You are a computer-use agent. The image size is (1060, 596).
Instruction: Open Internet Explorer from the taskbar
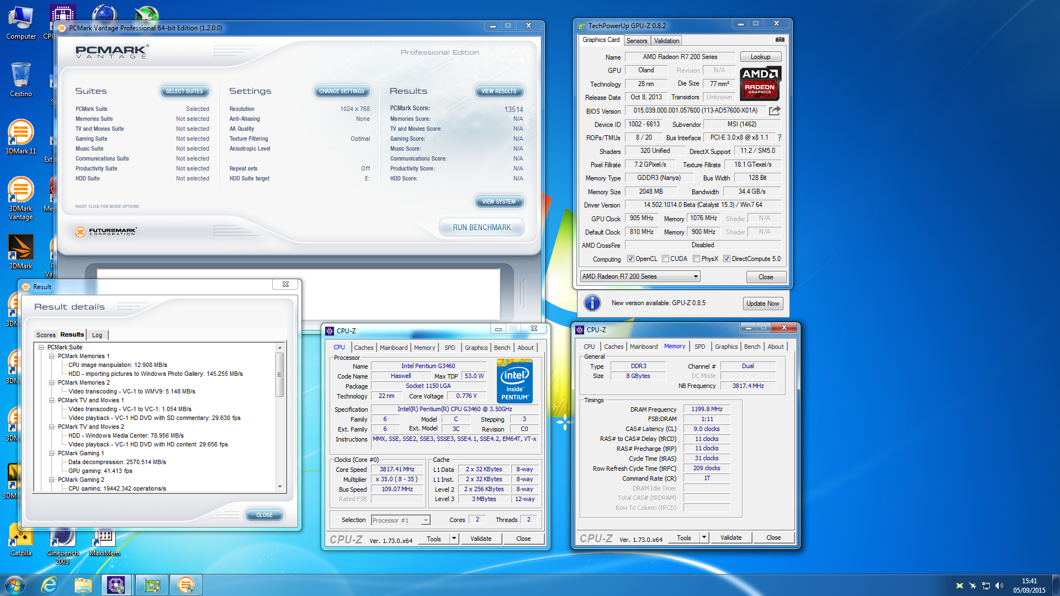[x=50, y=585]
